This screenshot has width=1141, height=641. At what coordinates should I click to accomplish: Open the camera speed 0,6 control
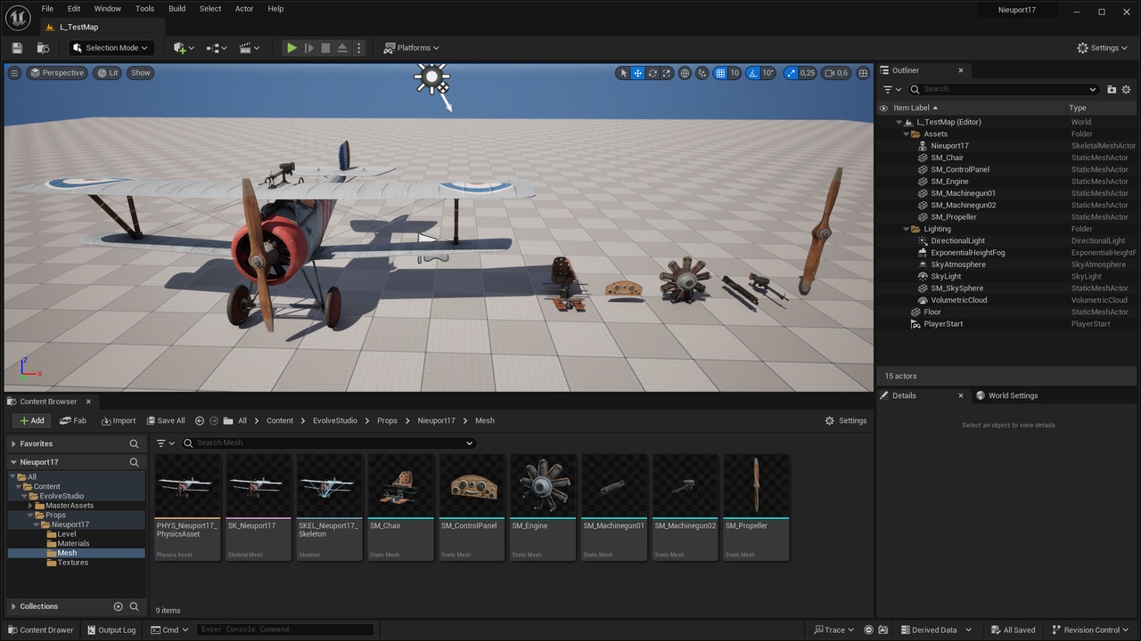pos(836,73)
